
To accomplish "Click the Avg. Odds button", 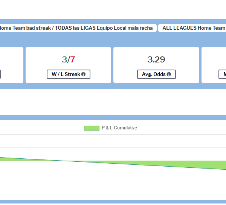I will (x=156, y=74).
